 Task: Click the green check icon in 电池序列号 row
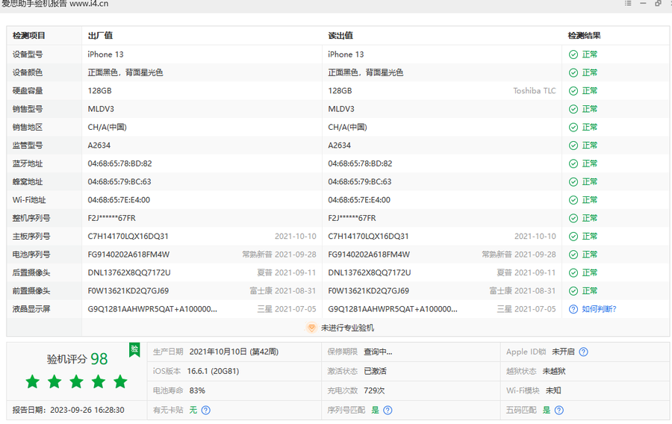[573, 255]
